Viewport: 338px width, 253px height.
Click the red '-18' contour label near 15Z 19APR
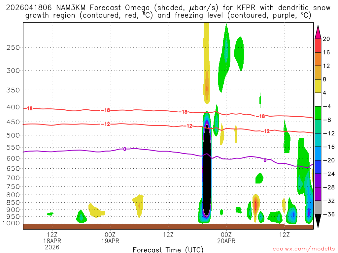point(183,112)
